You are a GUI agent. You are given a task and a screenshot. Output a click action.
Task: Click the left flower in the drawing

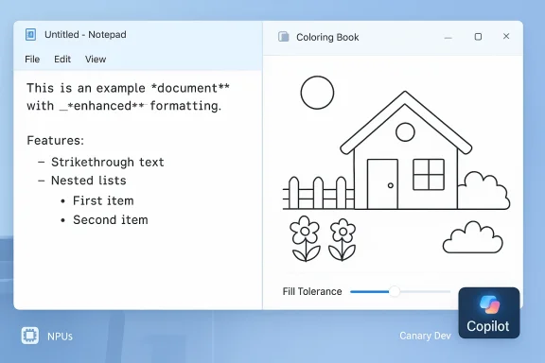pyautogui.click(x=306, y=238)
